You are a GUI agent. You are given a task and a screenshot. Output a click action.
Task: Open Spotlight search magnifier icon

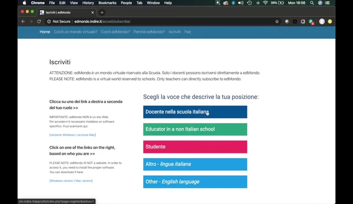point(312,3)
